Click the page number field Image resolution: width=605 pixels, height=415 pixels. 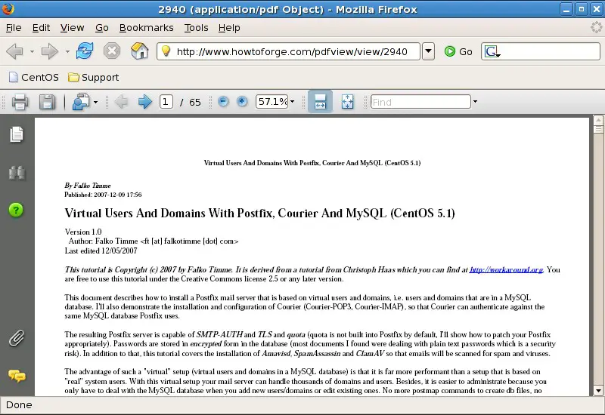coord(166,102)
